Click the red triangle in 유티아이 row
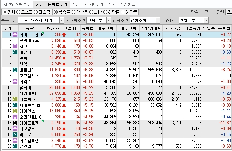The width and height of the screenshot is (232, 151). pyautogui.click(x=64, y=88)
